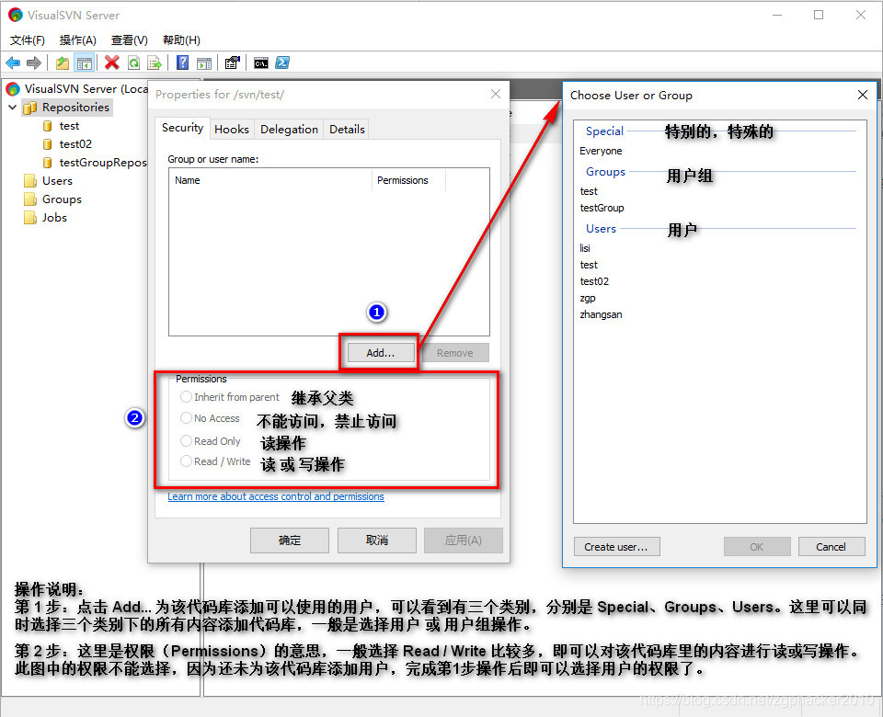Click the Up one level folder icon
Viewport: 883px width, 717px height.
tap(63, 63)
